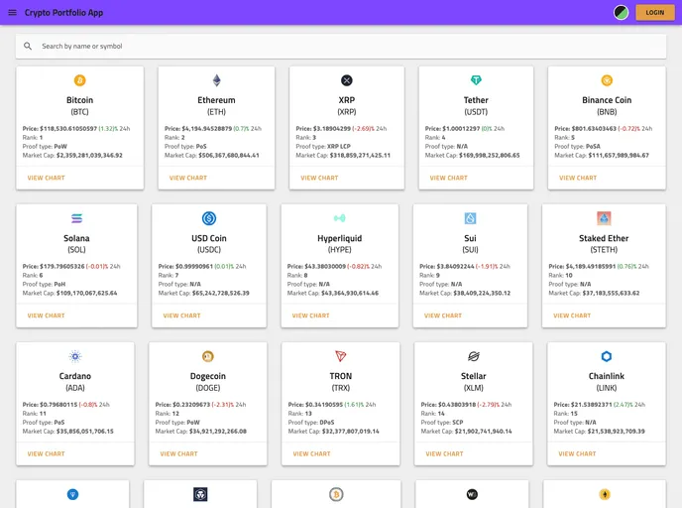
Task: View chart for Ethereum
Action: pyautogui.click(x=188, y=178)
